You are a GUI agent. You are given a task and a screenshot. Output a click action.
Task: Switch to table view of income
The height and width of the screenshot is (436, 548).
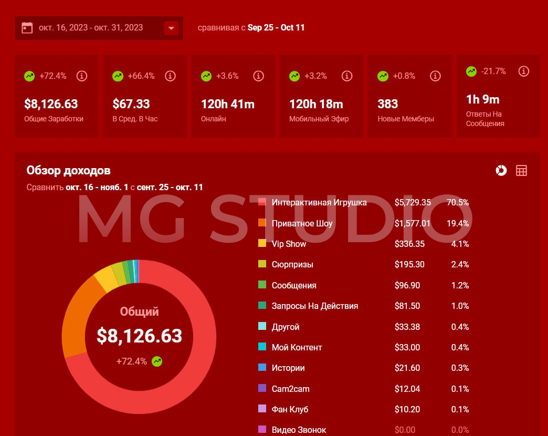[x=521, y=170]
